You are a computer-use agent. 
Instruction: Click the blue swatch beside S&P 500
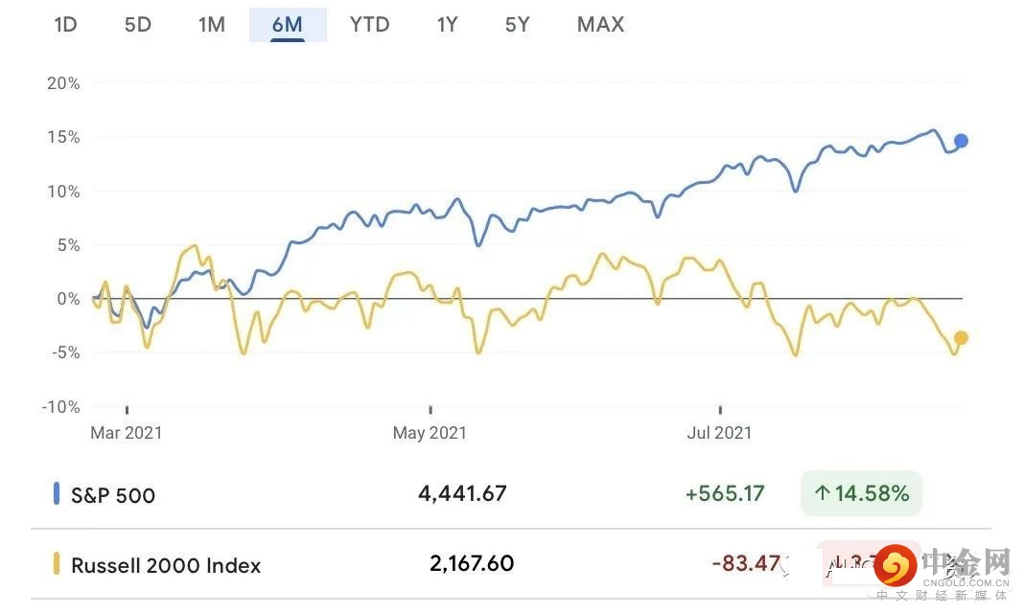point(57,494)
